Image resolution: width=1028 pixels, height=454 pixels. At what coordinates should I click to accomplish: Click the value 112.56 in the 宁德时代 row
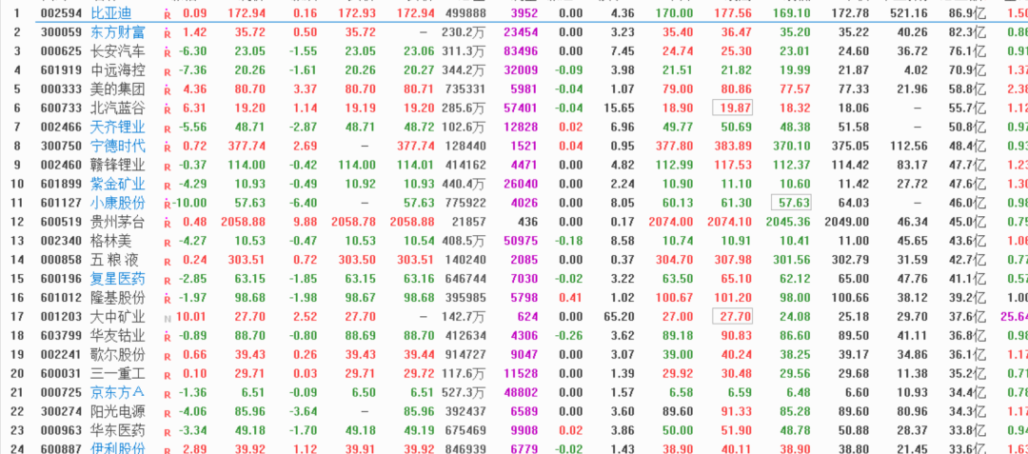pos(909,146)
